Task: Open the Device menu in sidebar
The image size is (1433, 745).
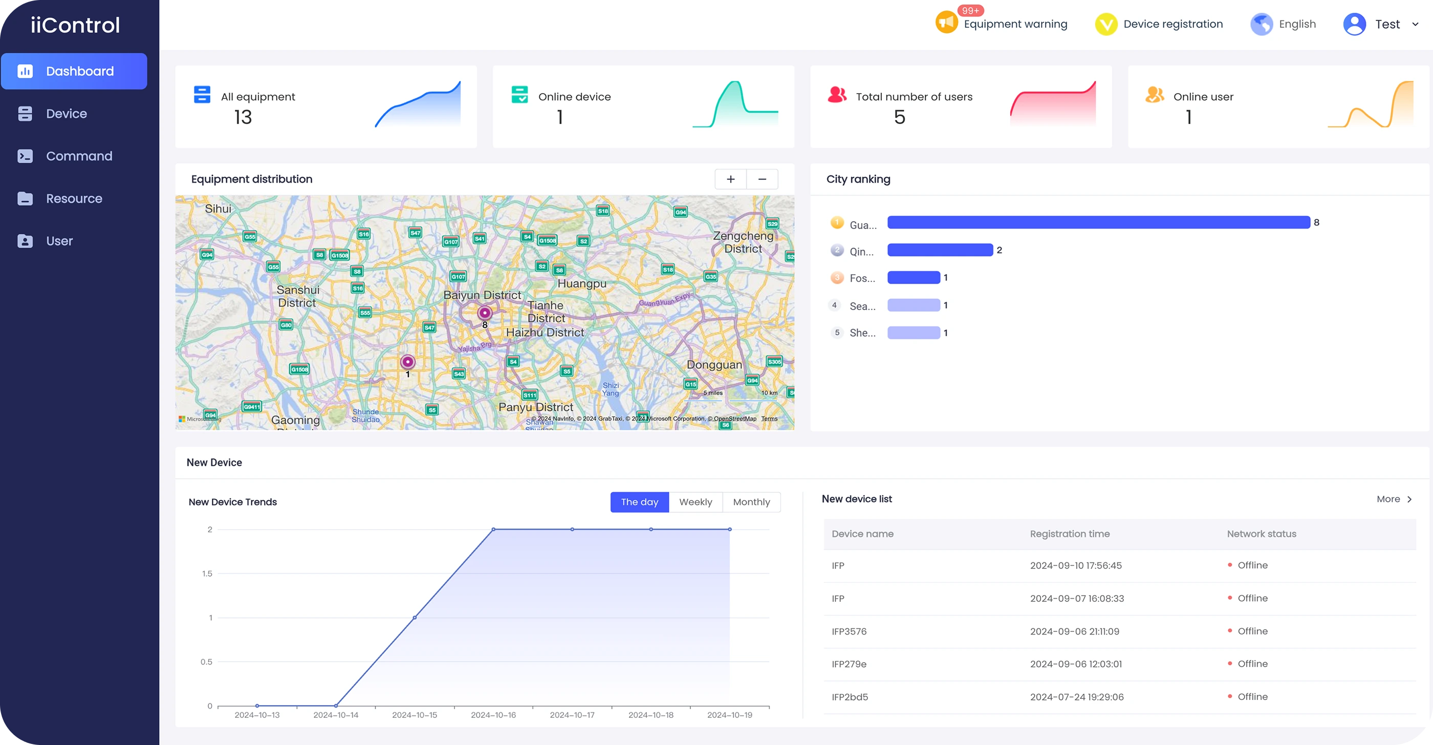Action: (x=66, y=114)
